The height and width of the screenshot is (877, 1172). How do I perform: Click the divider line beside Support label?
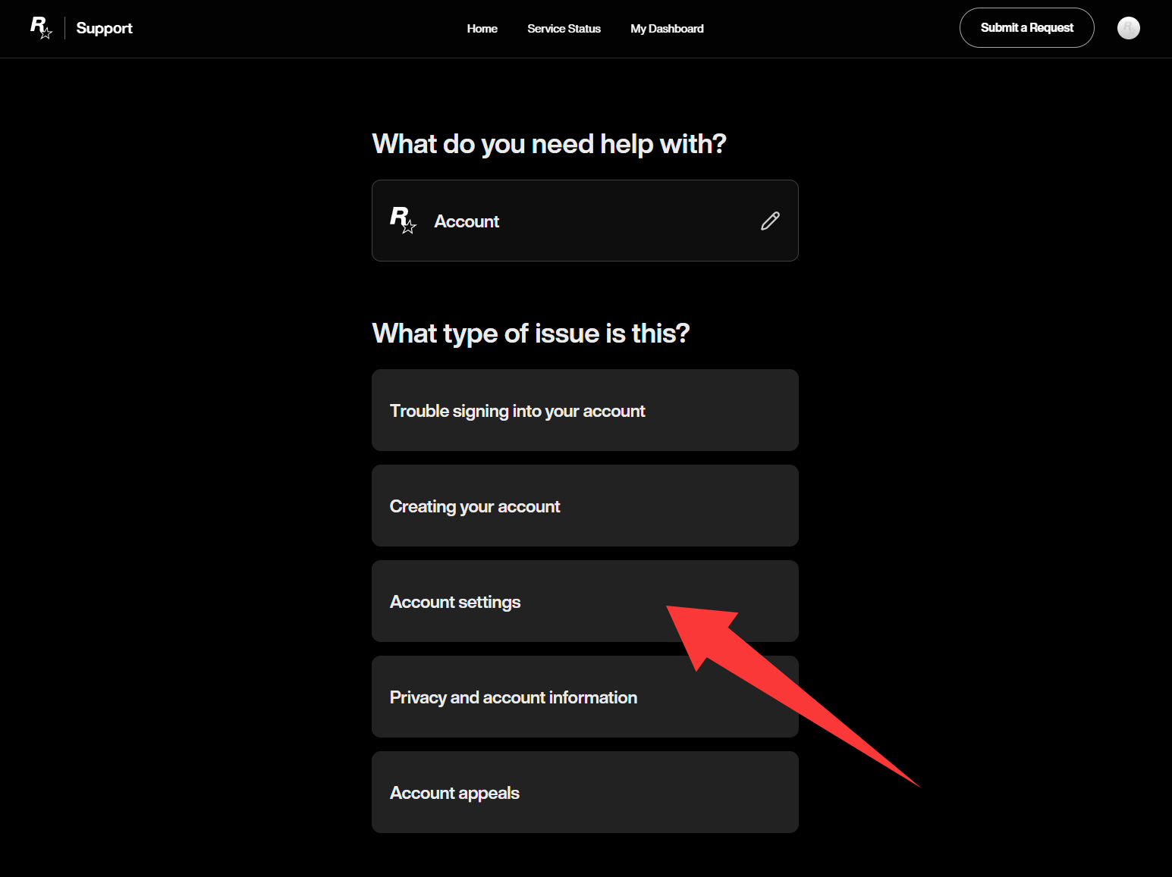(64, 28)
